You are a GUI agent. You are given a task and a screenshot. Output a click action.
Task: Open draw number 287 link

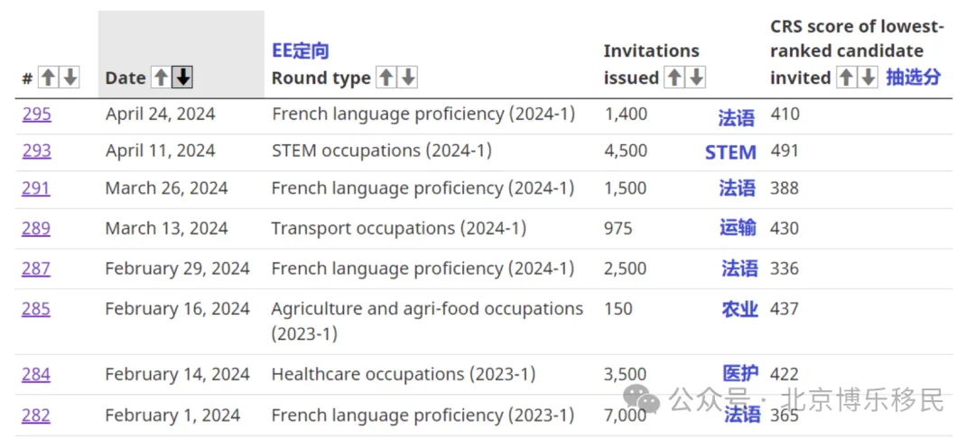point(36,269)
